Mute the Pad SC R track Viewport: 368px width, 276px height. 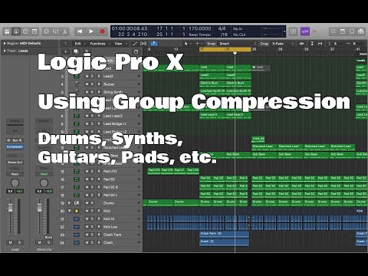(87, 187)
